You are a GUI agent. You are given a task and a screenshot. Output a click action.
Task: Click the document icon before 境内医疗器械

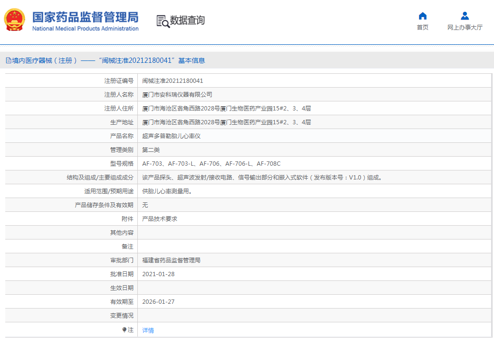tap(8, 60)
